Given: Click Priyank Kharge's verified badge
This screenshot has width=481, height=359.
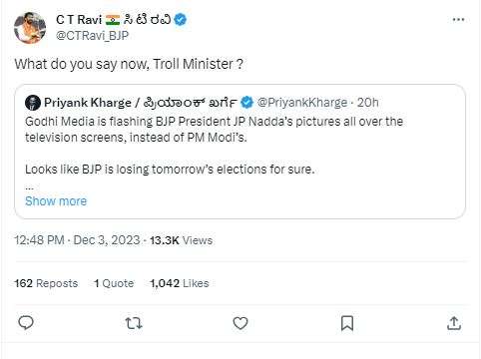Looking at the screenshot, I should tap(246, 103).
